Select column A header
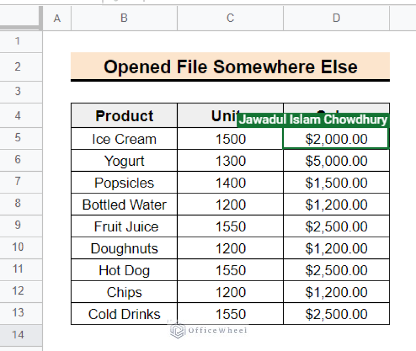This screenshot has height=351, width=416. click(x=57, y=18)
